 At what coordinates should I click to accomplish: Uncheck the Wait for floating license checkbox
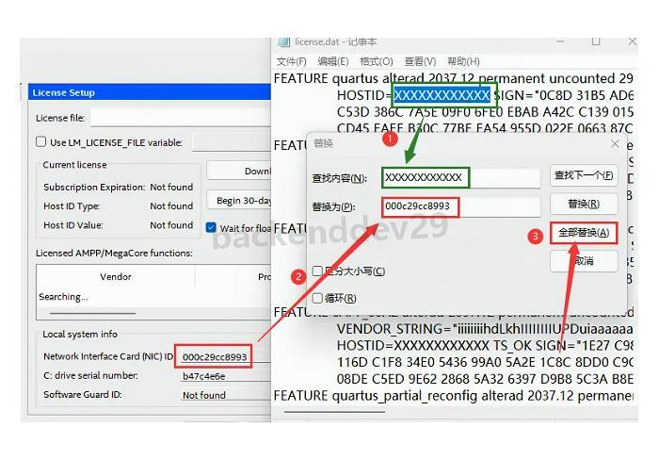coord(212,227)
